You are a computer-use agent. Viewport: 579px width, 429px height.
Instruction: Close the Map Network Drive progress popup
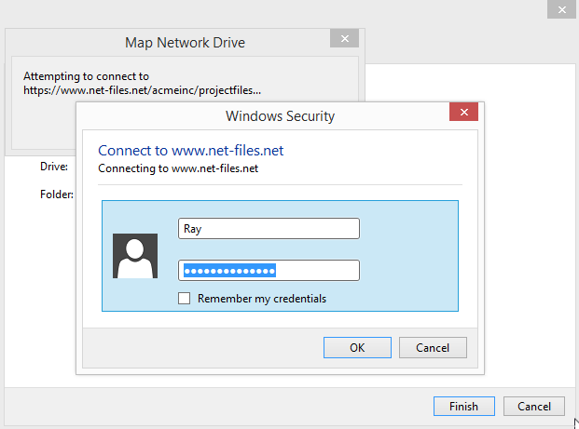[345, 38]
